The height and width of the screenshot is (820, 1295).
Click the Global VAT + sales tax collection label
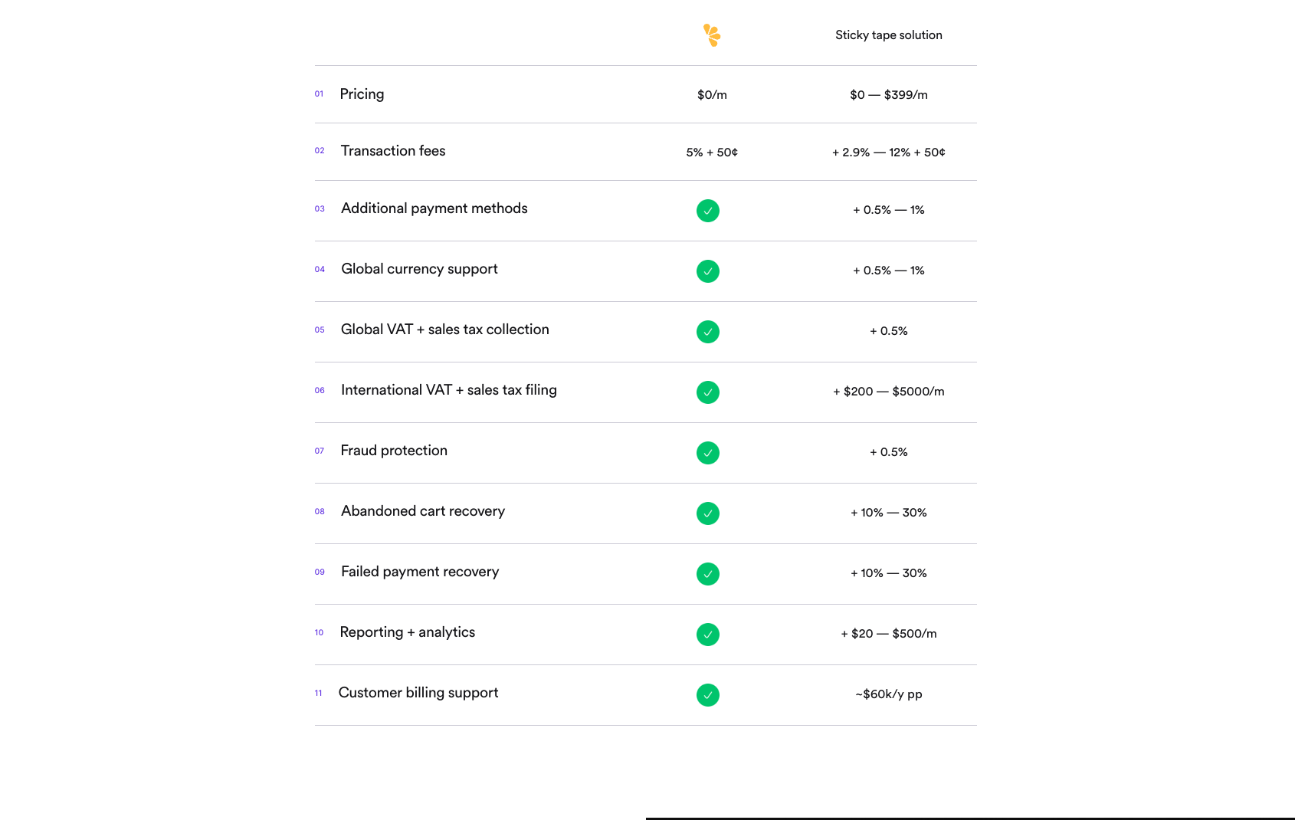445,330
